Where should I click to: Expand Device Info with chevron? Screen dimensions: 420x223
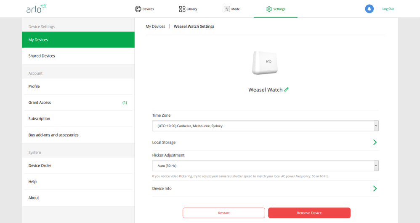click(x=375, y=189)
